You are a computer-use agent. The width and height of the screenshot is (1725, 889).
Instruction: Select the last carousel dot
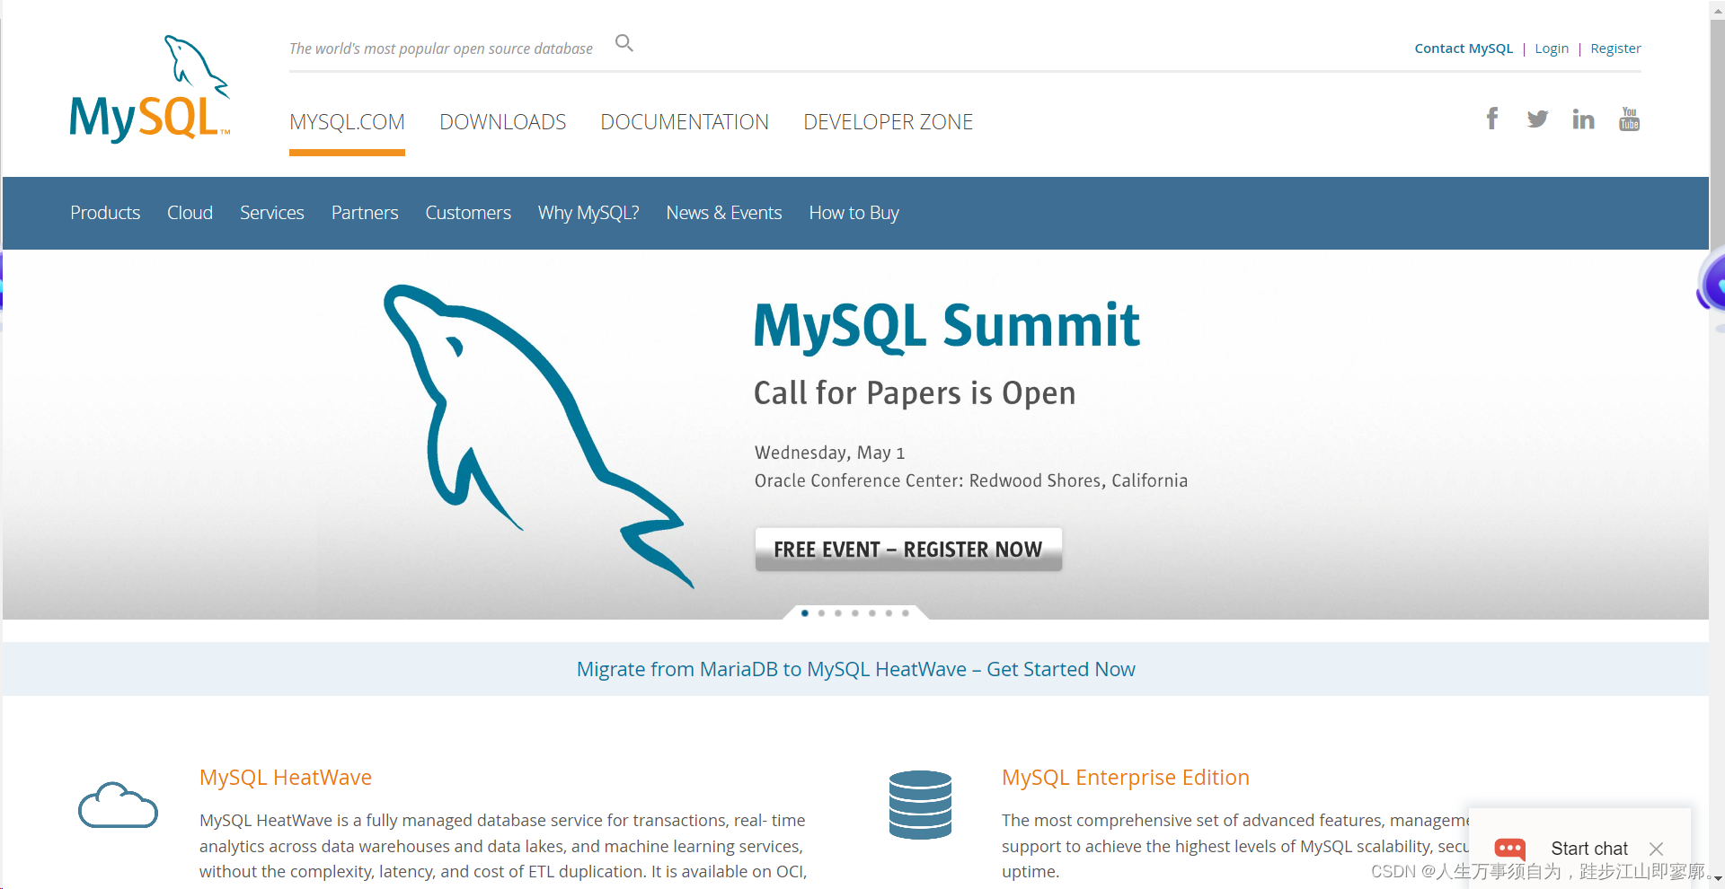906,613
